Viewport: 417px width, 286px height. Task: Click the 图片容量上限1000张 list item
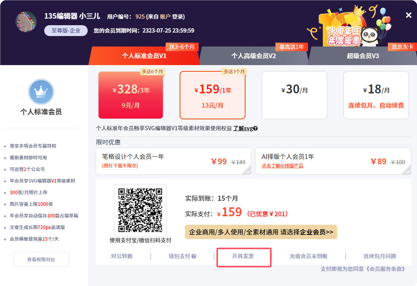[x=31, y=204]
